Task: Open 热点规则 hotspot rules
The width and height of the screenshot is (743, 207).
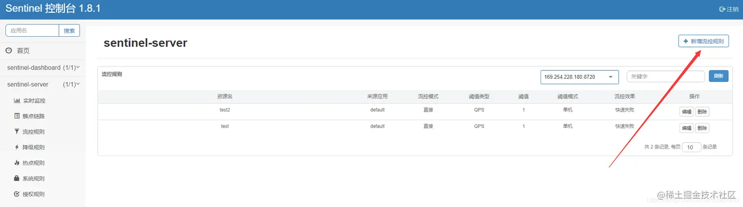Action: 33,163
